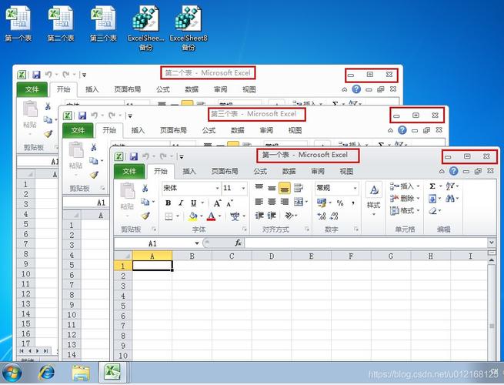
Task: Cut selection in the 第一个表 window
Action: coord(145,189)
